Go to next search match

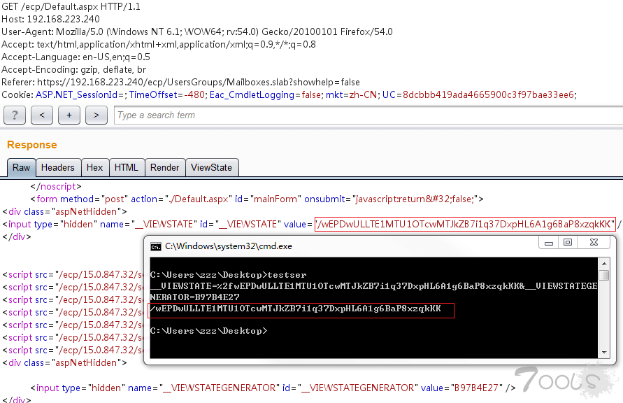click(x=96, y=115)
